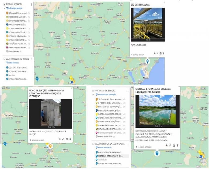Go to next photo in ETE-SISTEMA SANAMA popup

tap(151, 40)
